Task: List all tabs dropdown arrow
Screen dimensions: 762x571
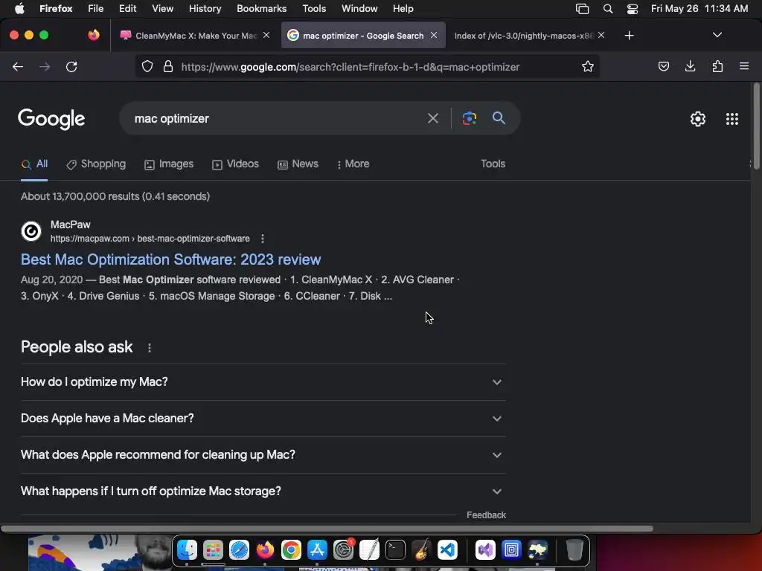Action: [x=717, y=35]
